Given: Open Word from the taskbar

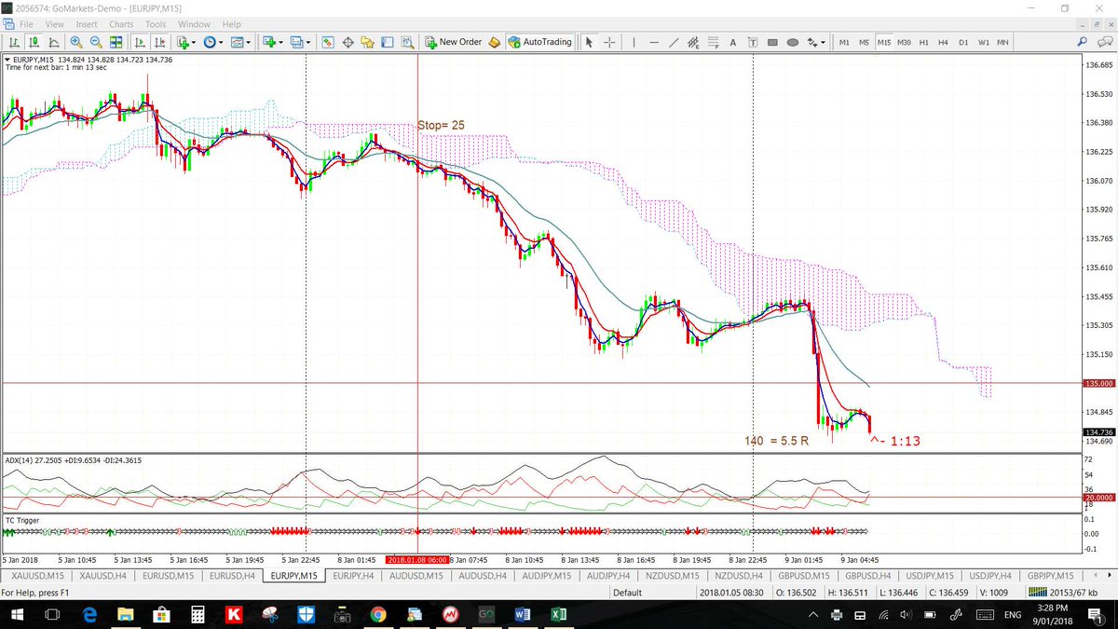Looking at the screenshot, I should 522,615.
